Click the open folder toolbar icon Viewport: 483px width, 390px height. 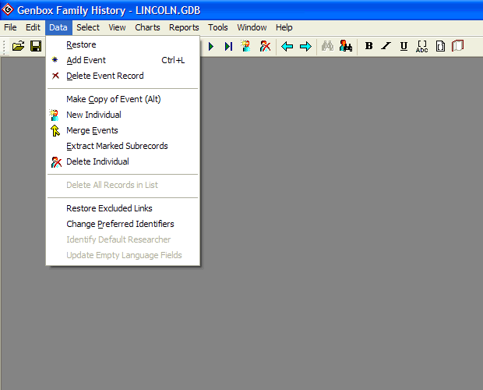click(18, 47)
